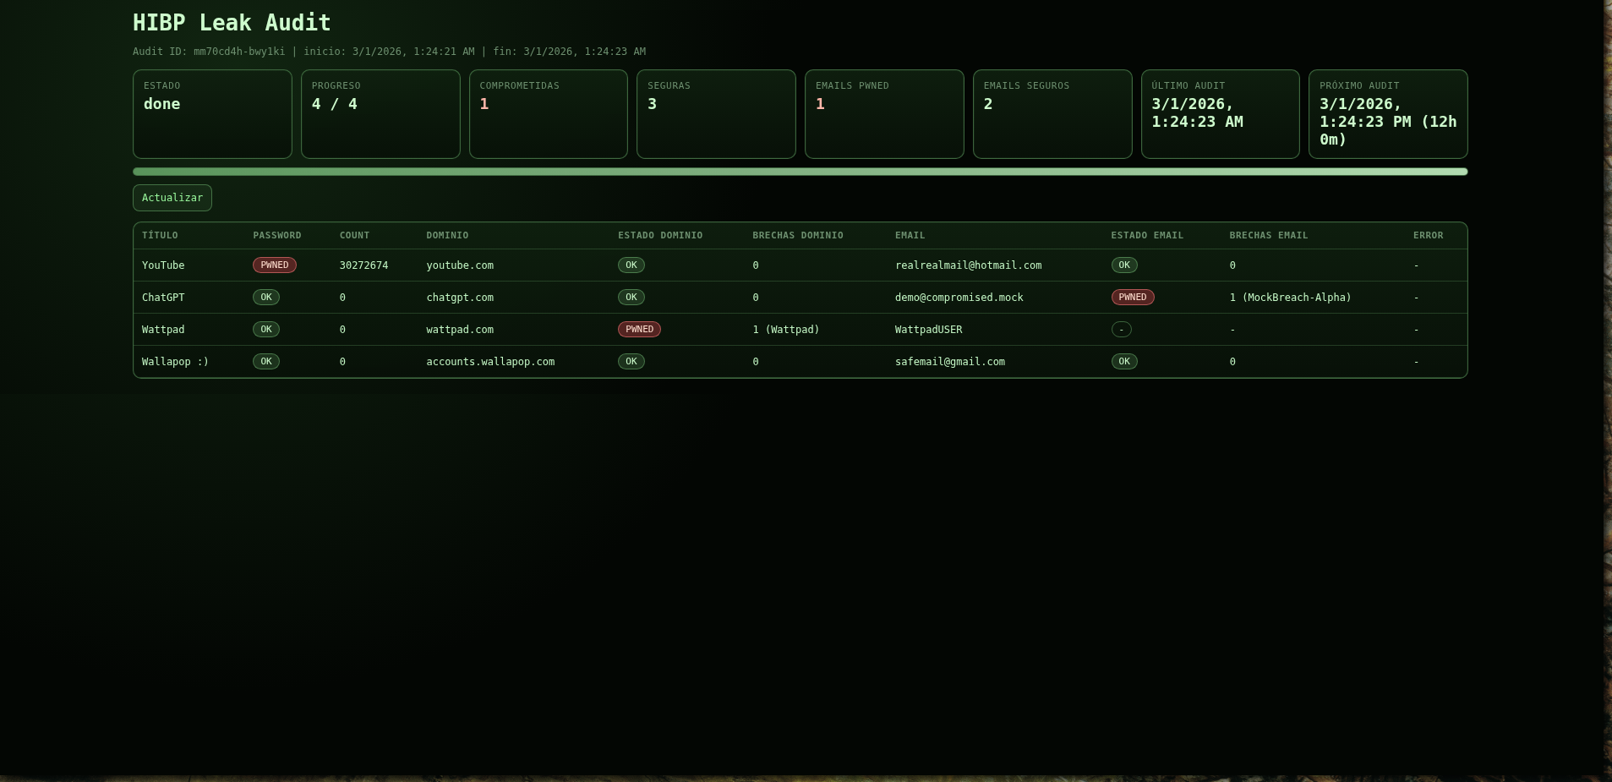The image size is (1612, 782).
Task: Click the WattpadUSER email cell
Action: point(929,330)
